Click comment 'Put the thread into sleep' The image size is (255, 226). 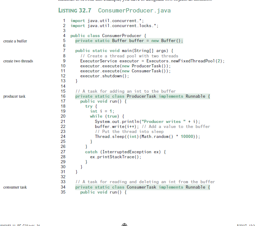coord(129,132)
